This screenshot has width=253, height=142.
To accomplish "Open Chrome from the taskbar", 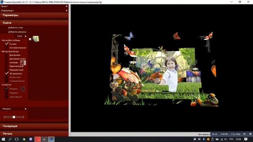I will tap(24, 139).
